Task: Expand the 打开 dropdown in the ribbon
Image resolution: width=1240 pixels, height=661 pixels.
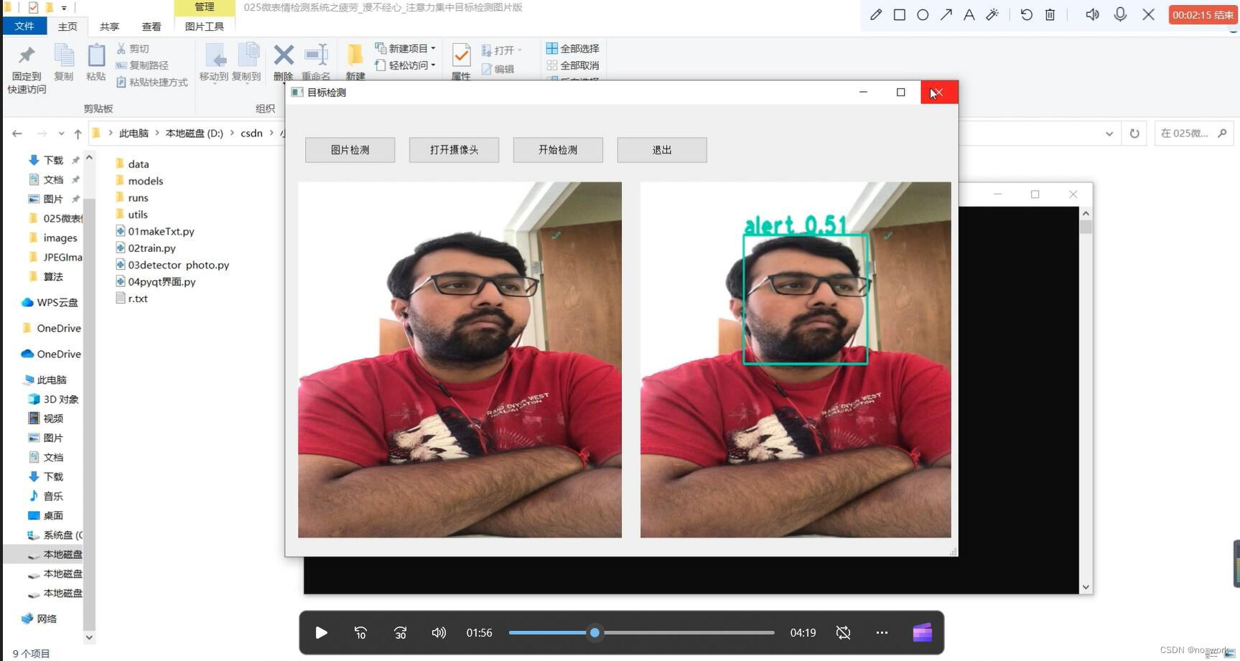Action: (x=519, y=50)
